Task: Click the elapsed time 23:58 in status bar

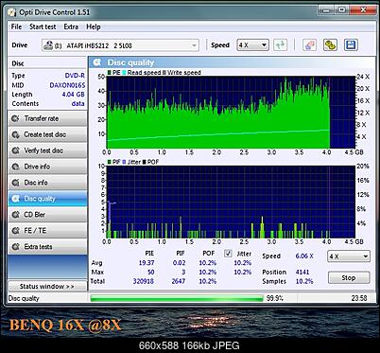Action: 359,298
